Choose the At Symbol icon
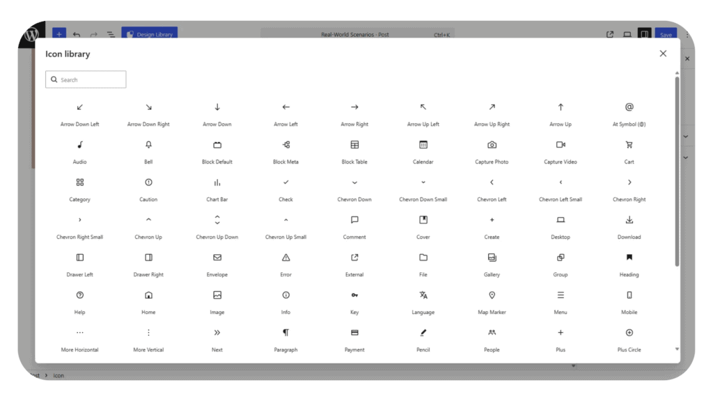Screen dimensions: 713x401 tap(629, 107)
